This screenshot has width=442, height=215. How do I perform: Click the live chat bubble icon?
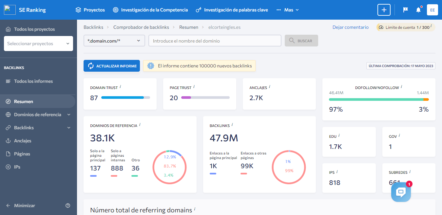coord(401,192)
